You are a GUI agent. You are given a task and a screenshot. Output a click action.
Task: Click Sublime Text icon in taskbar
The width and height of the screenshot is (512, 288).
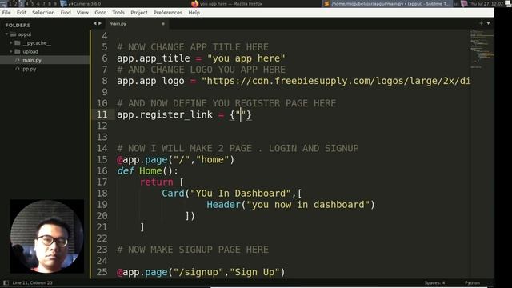tap(326, 4)
